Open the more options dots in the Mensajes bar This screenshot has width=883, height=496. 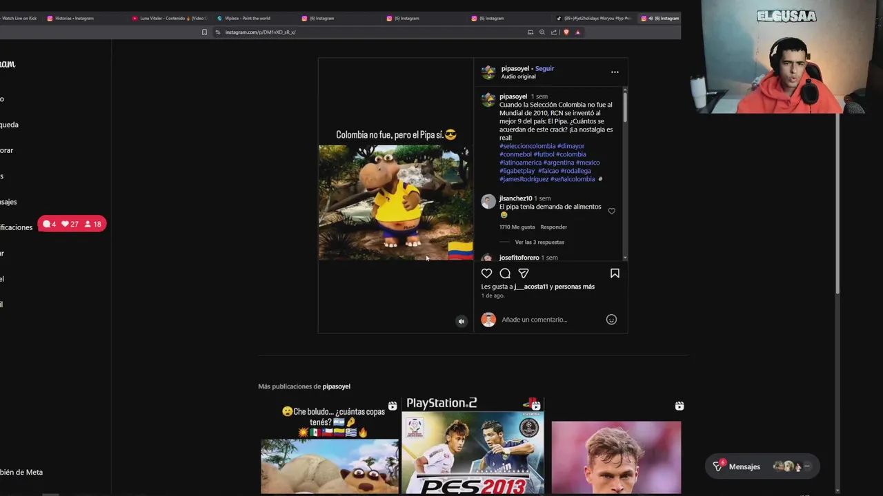coord(807,466)
